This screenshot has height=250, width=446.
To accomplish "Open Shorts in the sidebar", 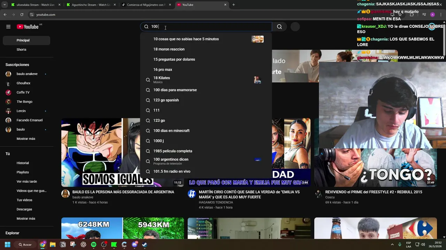I will [x=26, y=50].
